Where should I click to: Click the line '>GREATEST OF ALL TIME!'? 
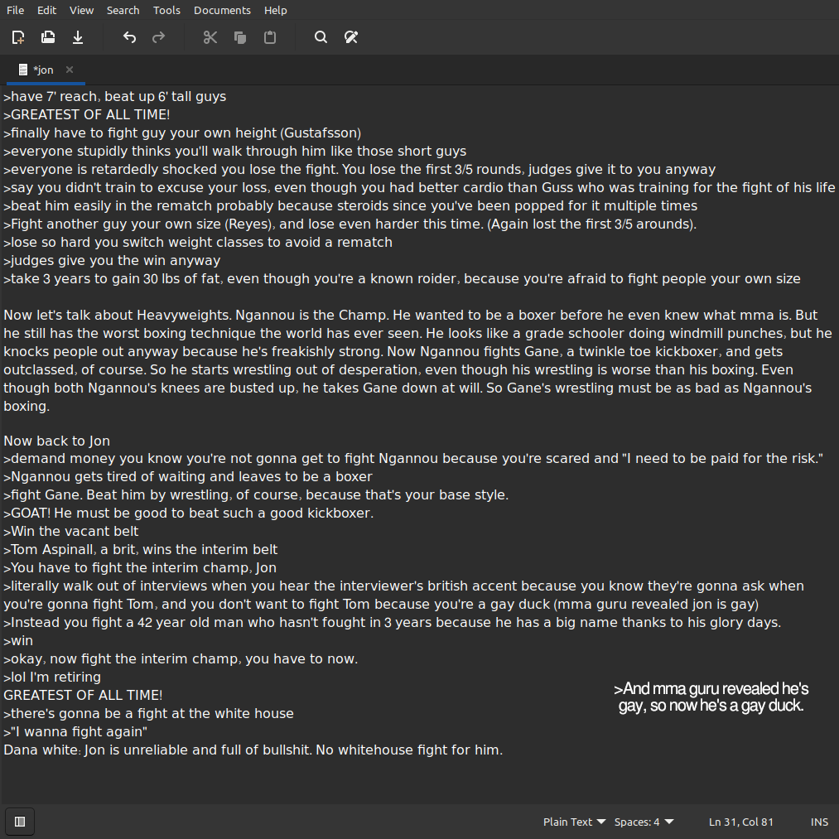[x=87, y=114]
